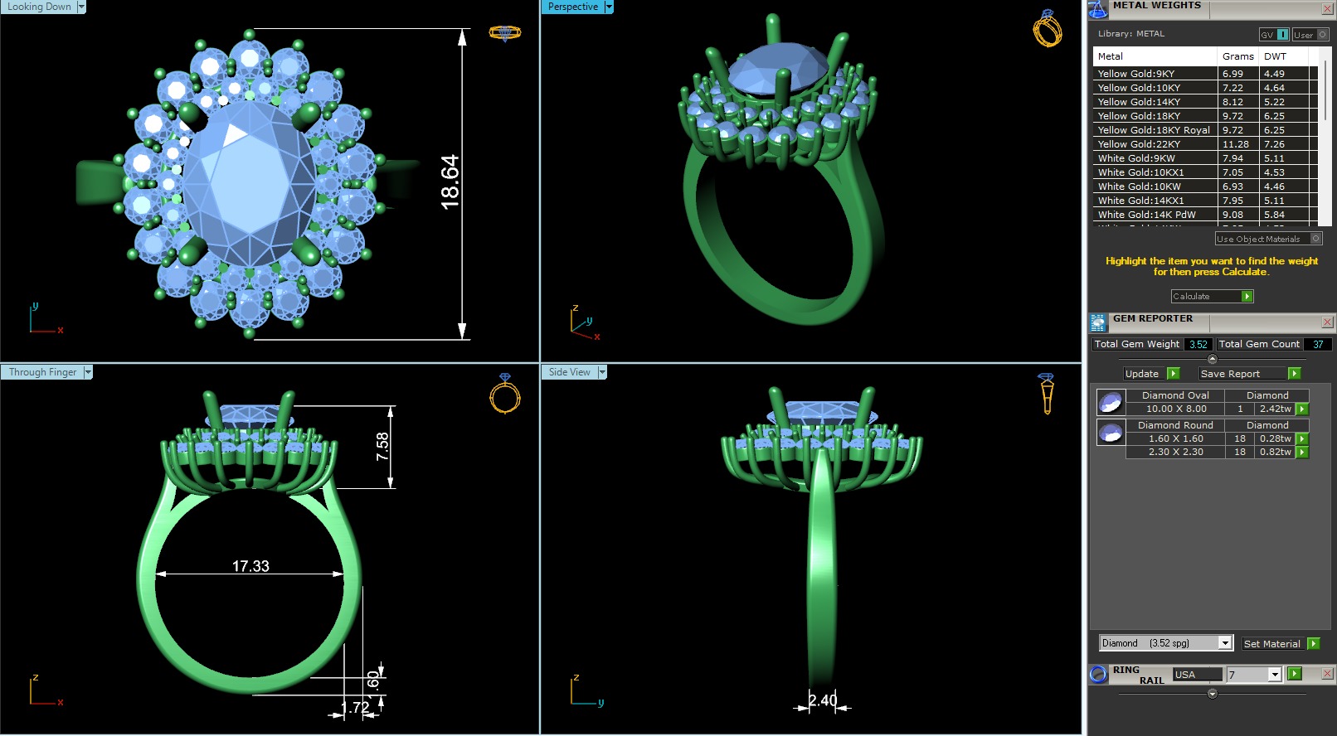Click the Metal Weights panel icon
The height and width of the screenshot is (736, 1337).
coord(1098,9)
